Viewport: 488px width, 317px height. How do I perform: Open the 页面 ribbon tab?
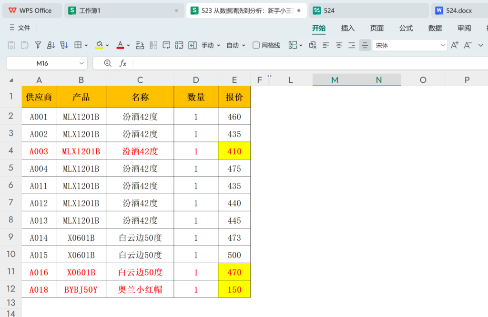(x=377, y=28)
